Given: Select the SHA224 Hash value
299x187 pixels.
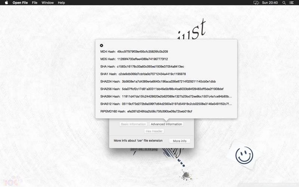Looking at the screenshot, I should [169, 82].
